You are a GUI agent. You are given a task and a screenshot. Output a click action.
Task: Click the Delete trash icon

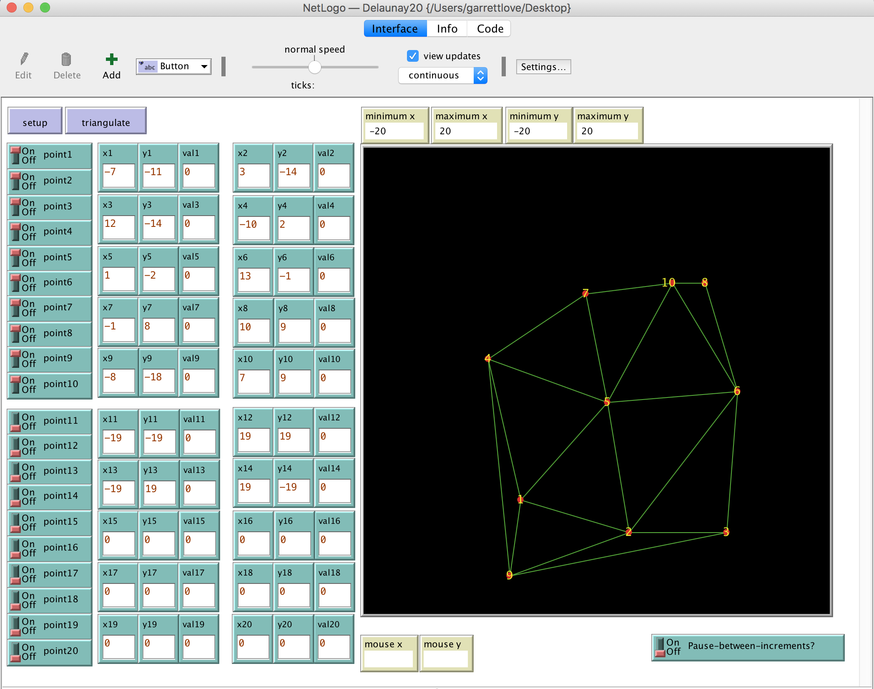[66, 59]
